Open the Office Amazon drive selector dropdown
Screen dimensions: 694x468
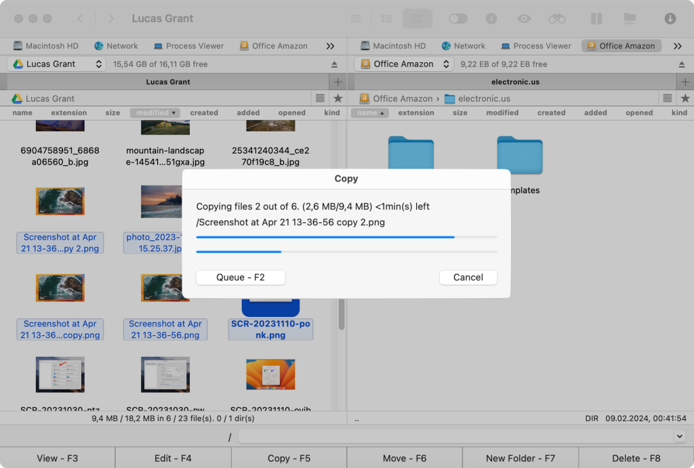404,64
